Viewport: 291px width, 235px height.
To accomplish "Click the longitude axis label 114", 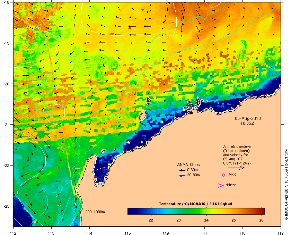I will (x=89, y=233).
